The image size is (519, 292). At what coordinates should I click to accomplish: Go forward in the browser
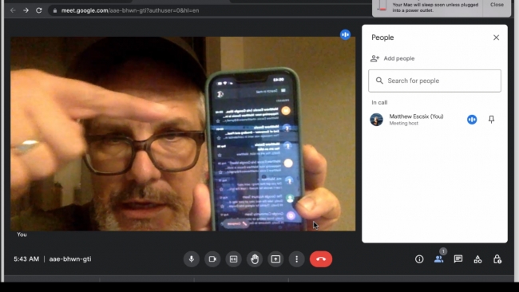click(26, 10)
